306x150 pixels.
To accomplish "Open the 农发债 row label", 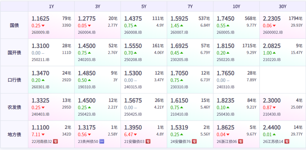I will 15,107.
